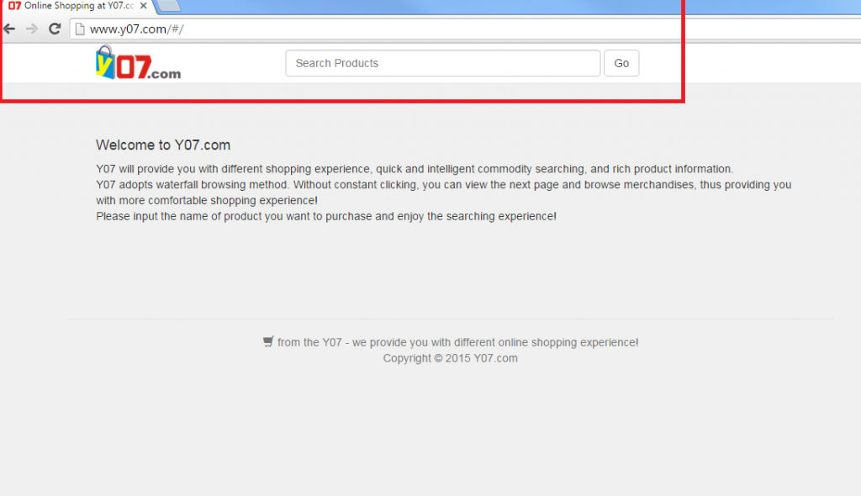This screenshot has height=496, width=861.
Task: Click the browser forward arrow
Action: [32, 29]
